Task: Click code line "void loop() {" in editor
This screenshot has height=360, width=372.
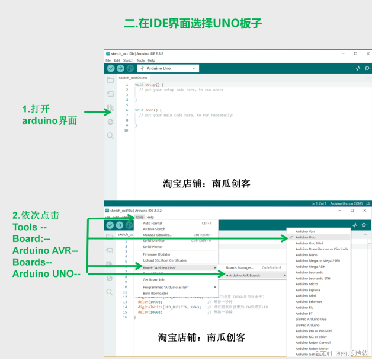Action: coord(148,110)
